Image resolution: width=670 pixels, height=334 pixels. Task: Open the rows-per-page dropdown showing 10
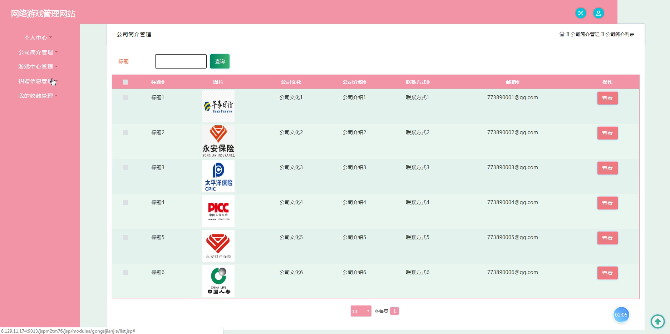click(361, 311)
